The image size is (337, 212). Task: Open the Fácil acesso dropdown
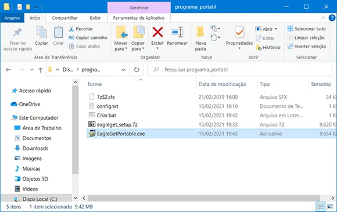tap(215, 37)
